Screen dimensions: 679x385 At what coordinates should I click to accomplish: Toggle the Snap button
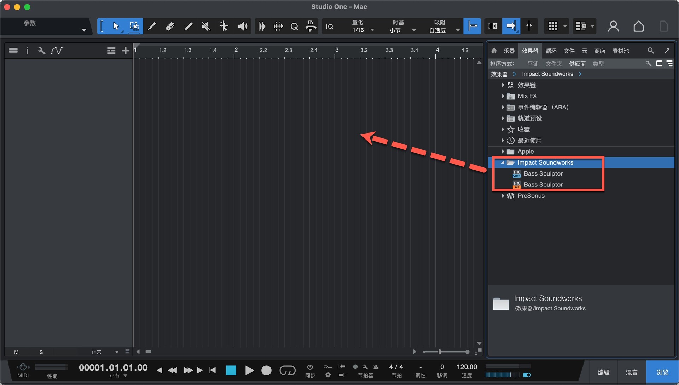tap(472, 26)
